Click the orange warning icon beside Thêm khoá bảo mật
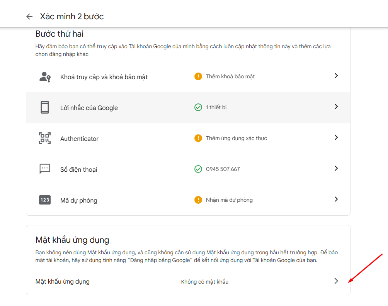This screenshot has height=306, width=388. coord(198,76)
